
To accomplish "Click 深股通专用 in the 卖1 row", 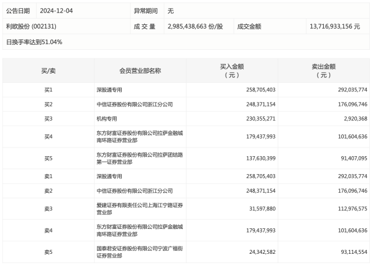I will pos(109,176).
